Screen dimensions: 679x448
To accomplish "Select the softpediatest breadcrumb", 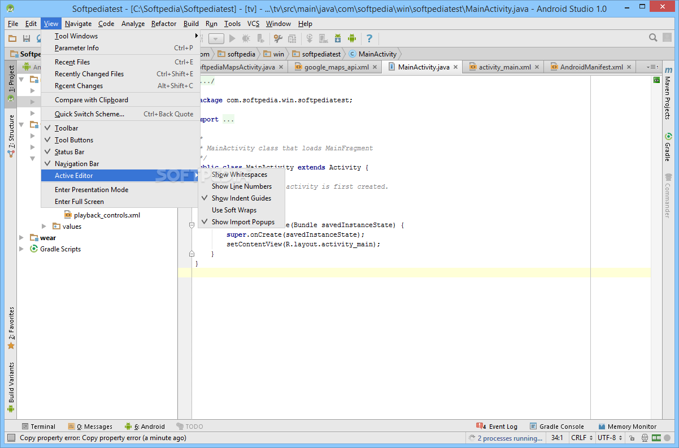I will click(316, 54).
